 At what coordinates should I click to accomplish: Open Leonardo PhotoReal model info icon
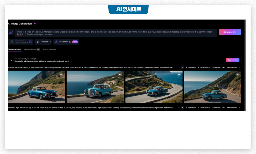(x=30, y=42)
